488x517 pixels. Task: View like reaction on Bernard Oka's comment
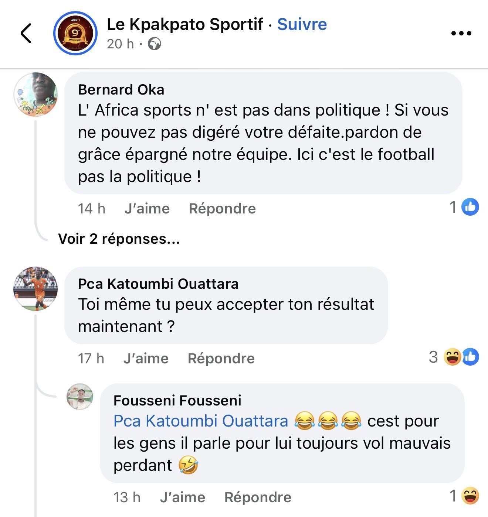[x=470, y=207]
